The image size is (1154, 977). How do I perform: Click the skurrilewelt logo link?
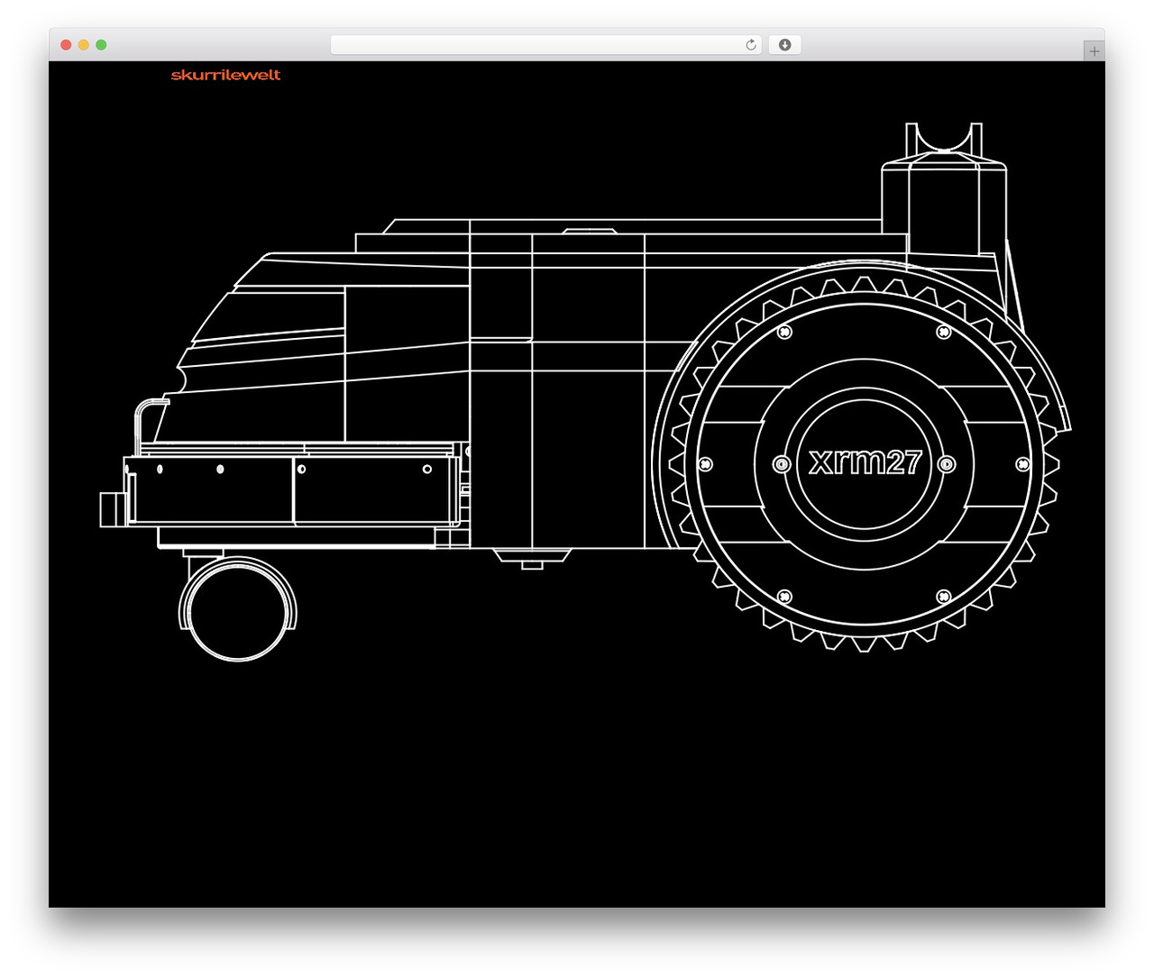(225, 75)
